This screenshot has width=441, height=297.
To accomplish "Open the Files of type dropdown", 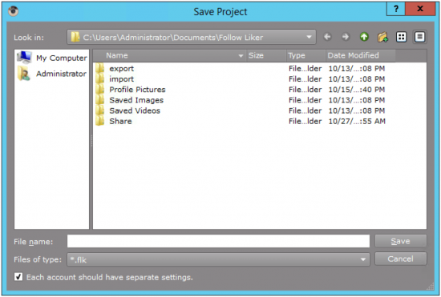I will click(218, 259).
